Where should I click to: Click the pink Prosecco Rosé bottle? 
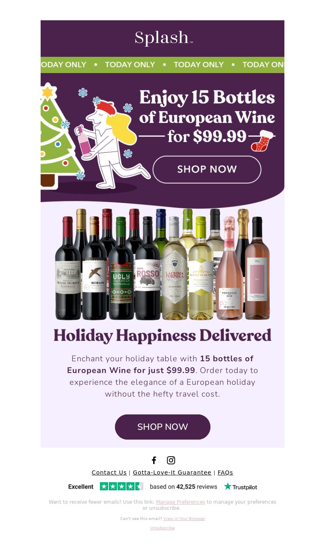[229, 268]
